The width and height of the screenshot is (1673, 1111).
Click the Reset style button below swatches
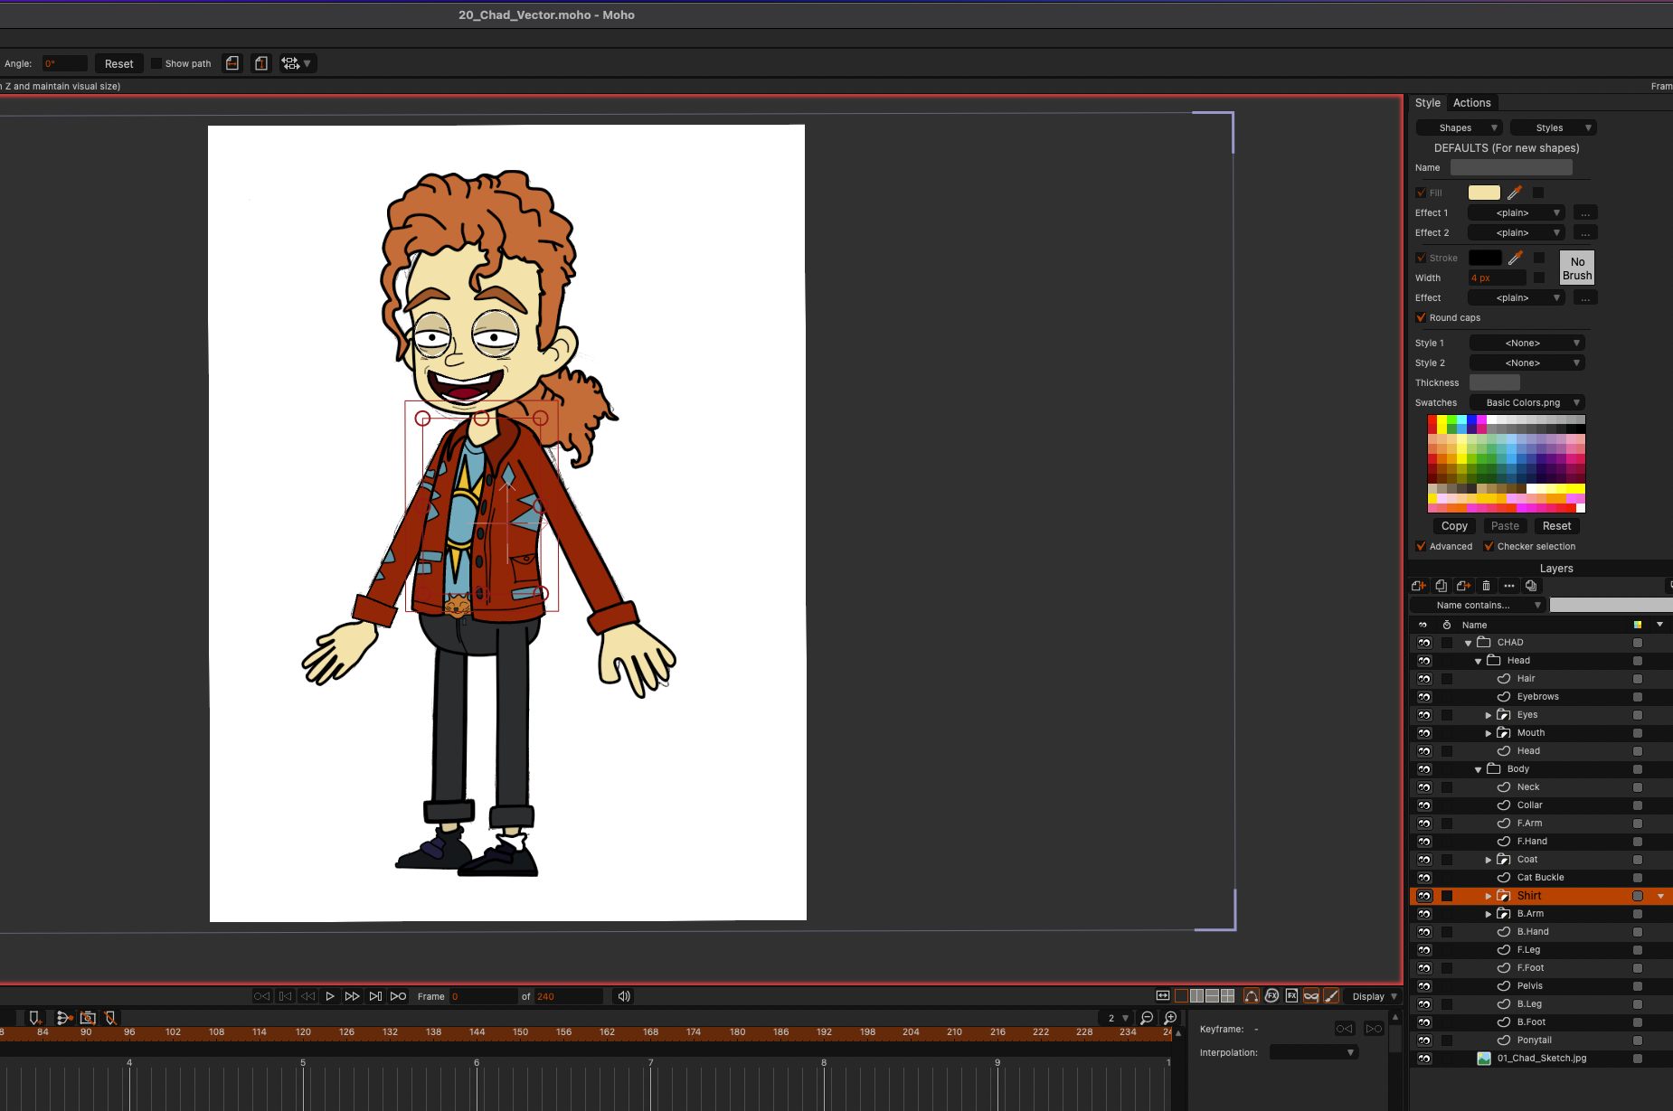pos(1556,525)
